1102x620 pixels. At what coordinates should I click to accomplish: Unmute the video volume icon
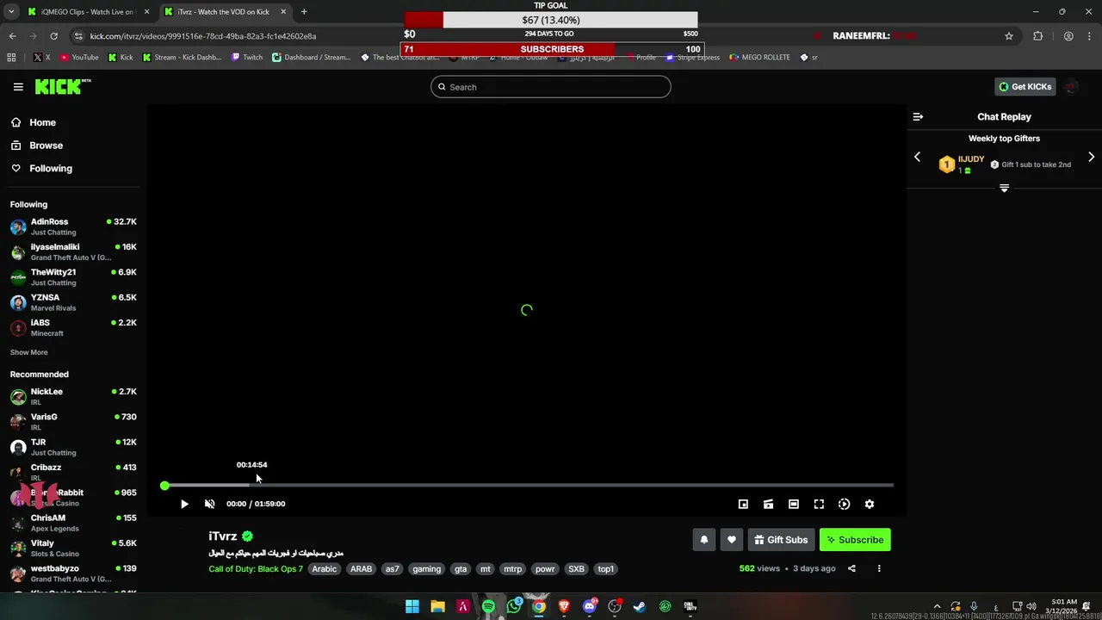[209, 504]
